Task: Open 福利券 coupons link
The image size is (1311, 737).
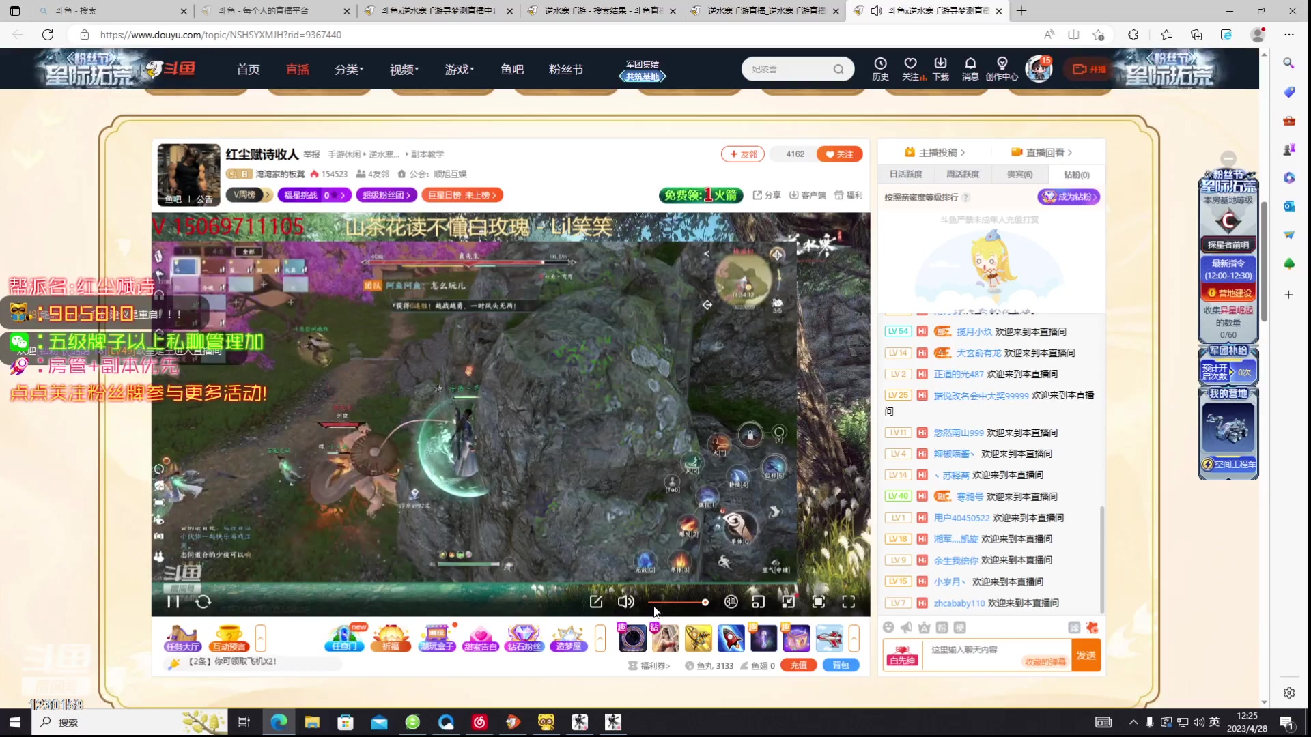Action: click(650, 666)
